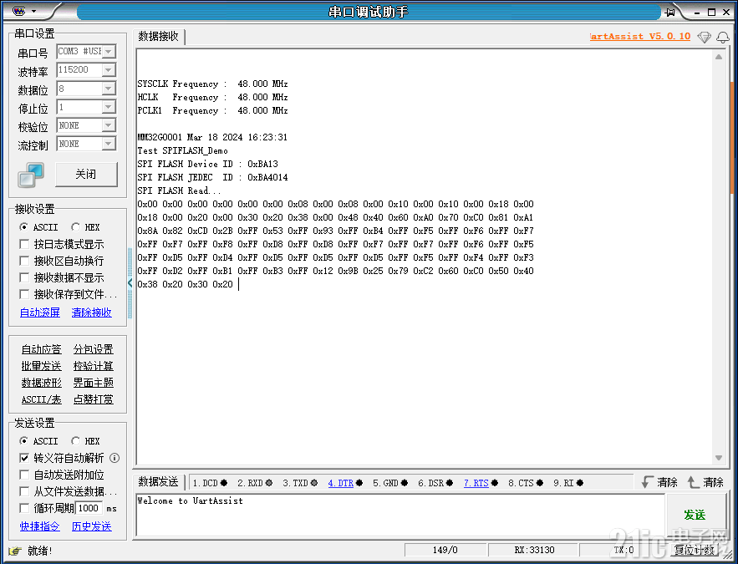Image resolution: width=738 pixels, height=564 pixels.
Task: Switch to the data send (数据发送) tab
Action: coord(159,482)
